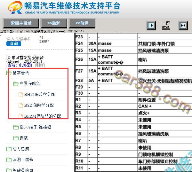192x172 pixels.
Task: Open the 全屏菜单 label
Action: [x=166, y=26]
